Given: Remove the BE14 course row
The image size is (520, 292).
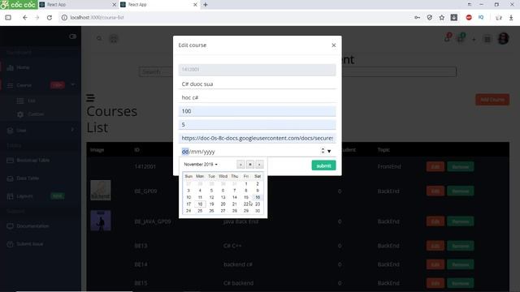Looking at the screenshot, I should tap(461, 264).
